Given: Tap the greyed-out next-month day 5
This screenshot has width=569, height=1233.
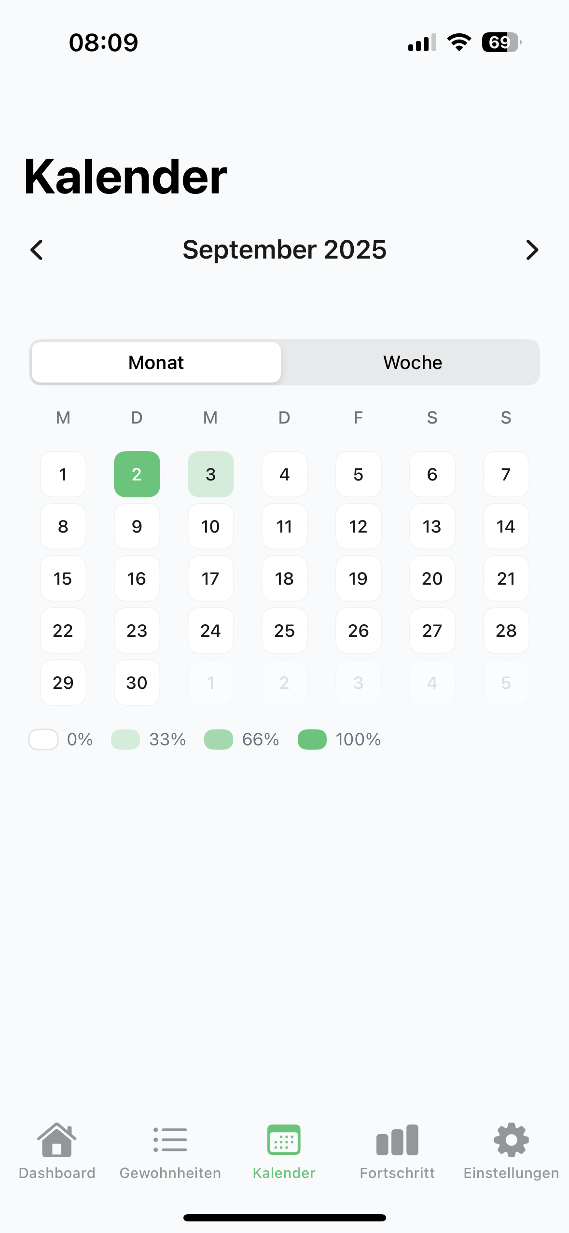Looking at the screenshot, I should click(x=506, y=683).
